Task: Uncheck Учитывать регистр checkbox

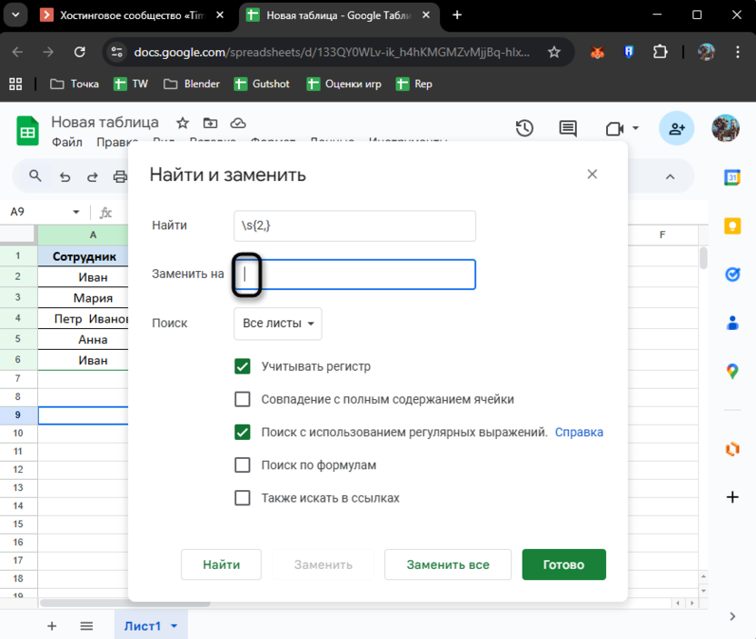Action: (x=243, y=366)
